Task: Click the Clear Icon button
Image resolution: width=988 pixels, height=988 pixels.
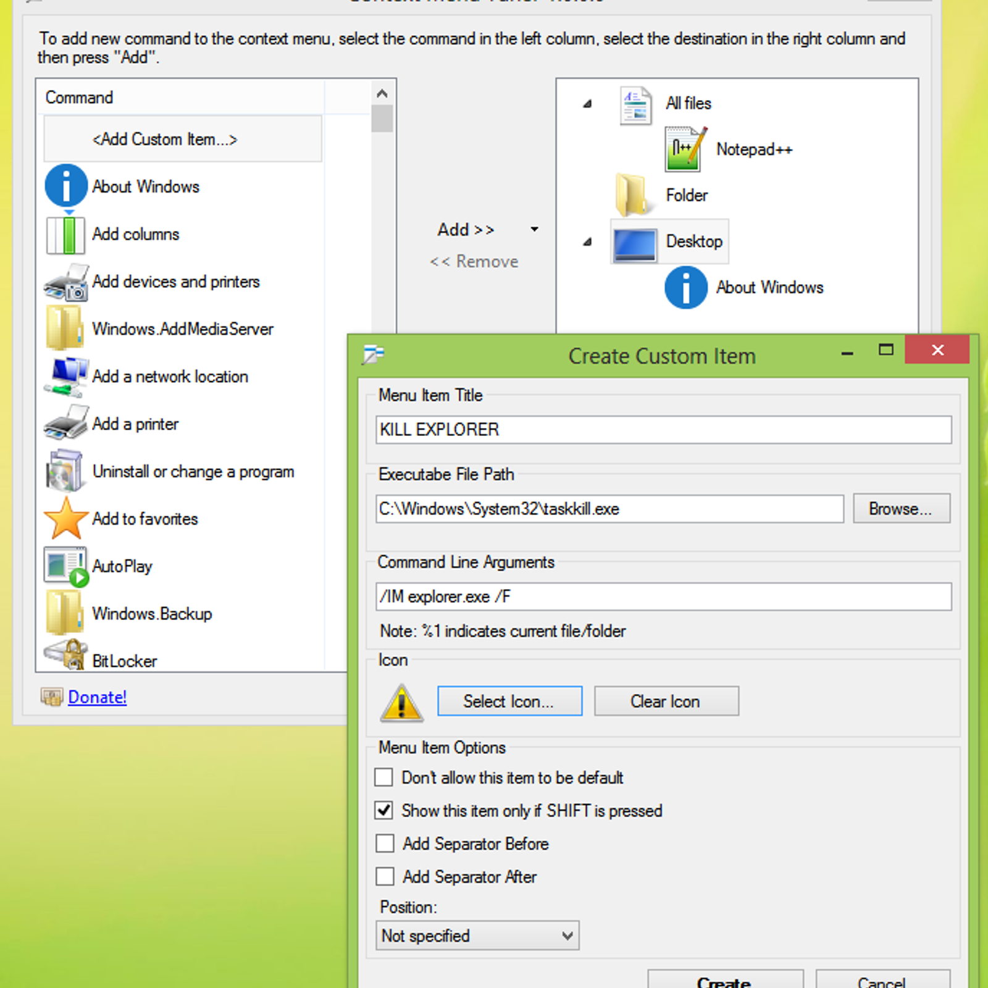Action: tap(666, 701)
